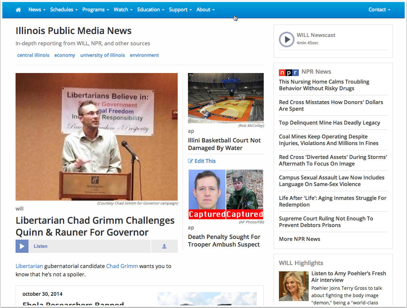Viewport: 407px width, 308px height.
Task: Open Death Penalty Sought For Trooper headline
Action: coord(224,241)
